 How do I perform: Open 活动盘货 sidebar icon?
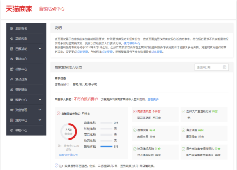point(11,79)
